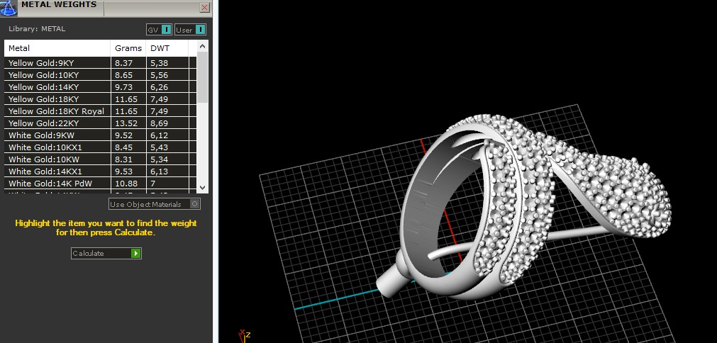Enable Use Object Materials option
The width and height of the screenshot is (717, 343).
(x=155, y=204)
